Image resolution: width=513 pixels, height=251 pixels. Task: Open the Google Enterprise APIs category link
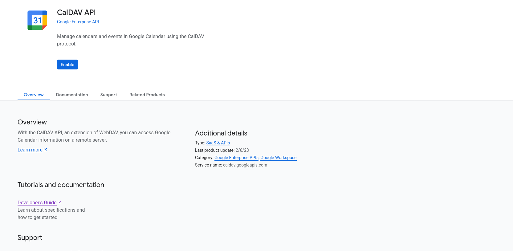236,158
